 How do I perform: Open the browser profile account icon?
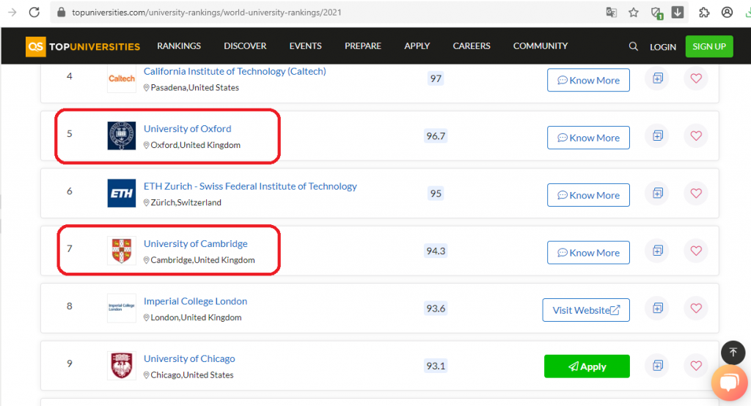pos(727,12)
